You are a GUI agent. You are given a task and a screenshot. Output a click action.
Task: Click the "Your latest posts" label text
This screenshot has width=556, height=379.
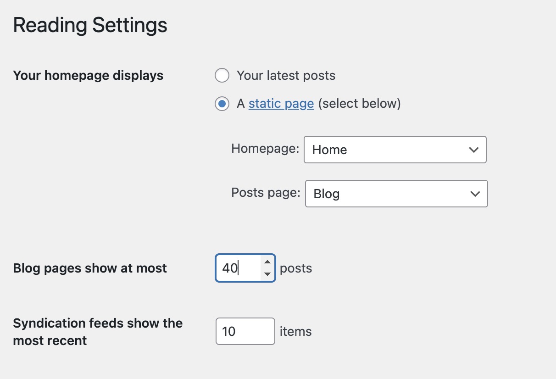click(x=286, y=76)
